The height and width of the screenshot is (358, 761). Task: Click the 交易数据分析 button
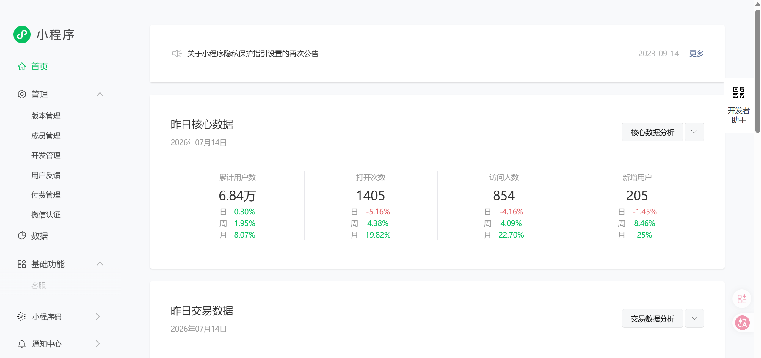click(x=652, y=318)
